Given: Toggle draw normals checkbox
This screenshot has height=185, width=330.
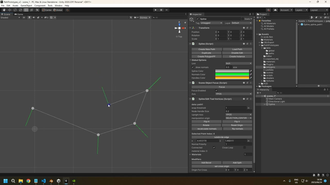Looking at the screenshot, I should pyautogui.click(x=193, y=67).
